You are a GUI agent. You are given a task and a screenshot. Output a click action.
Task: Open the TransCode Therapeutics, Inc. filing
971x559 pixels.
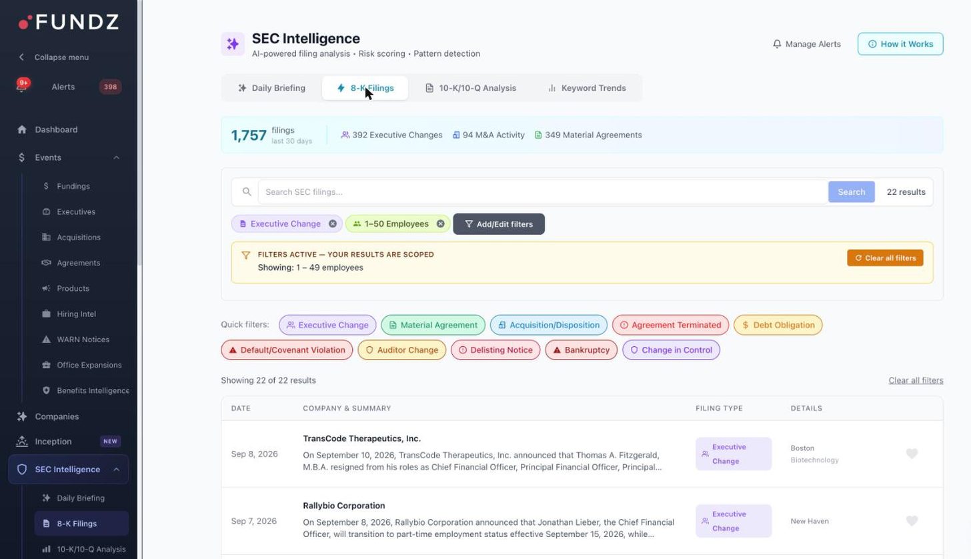[x=361, y=439]
